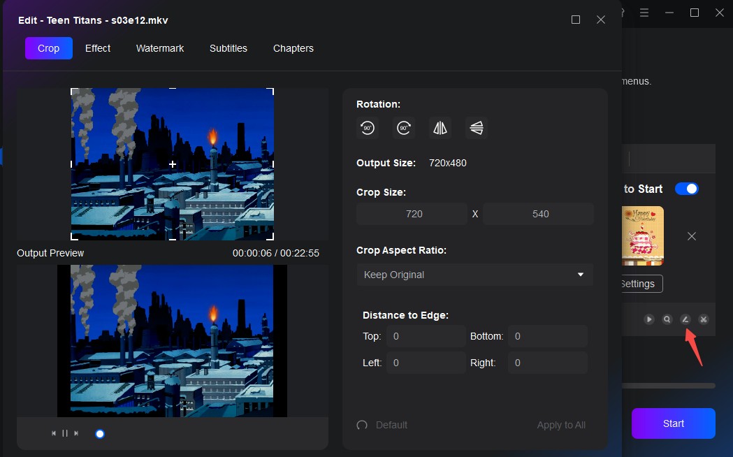Viewport: 733px width, 457px height.
Task: Select the edit pencil icon indicated by the arrow
Action: 685,319
